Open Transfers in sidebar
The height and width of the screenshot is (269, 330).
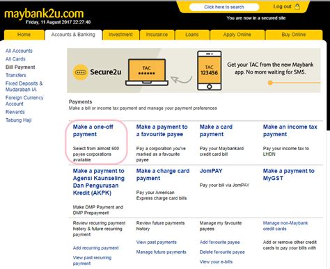pyautogui.click(x=16, y=75)
